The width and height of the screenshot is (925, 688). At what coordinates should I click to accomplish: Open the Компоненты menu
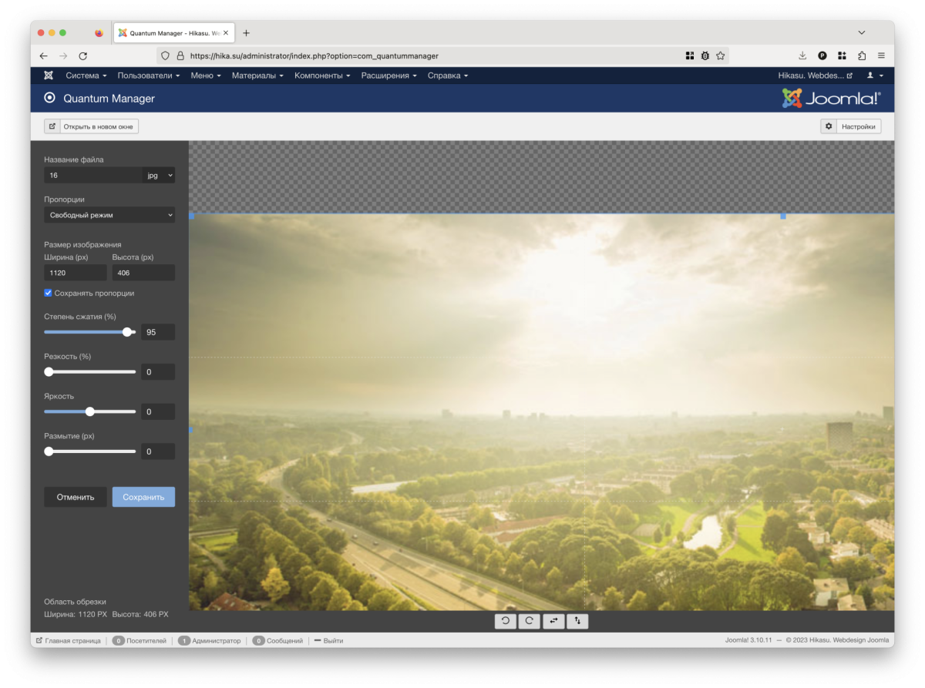pyautogui.click(x=321, y=76)
